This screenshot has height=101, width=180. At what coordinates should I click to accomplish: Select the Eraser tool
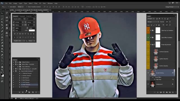(x=2, y=43)
